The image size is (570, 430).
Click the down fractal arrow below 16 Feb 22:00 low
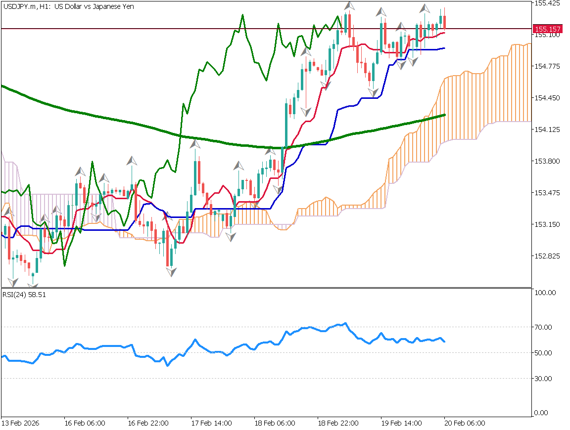click(x=171, y=272)
